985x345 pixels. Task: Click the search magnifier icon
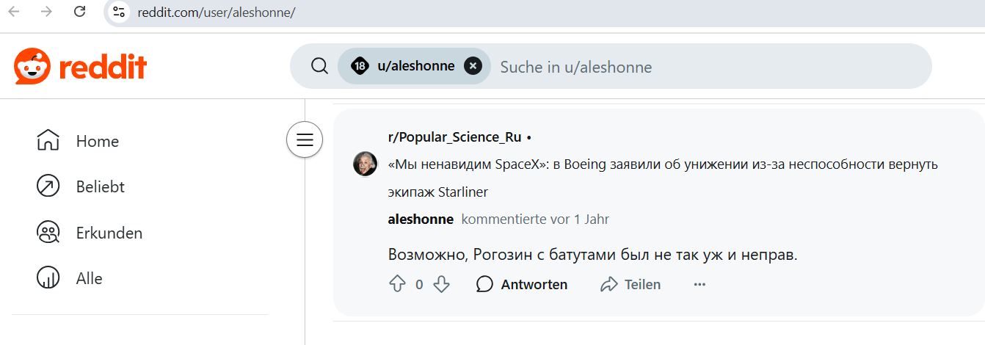(319, 66)
